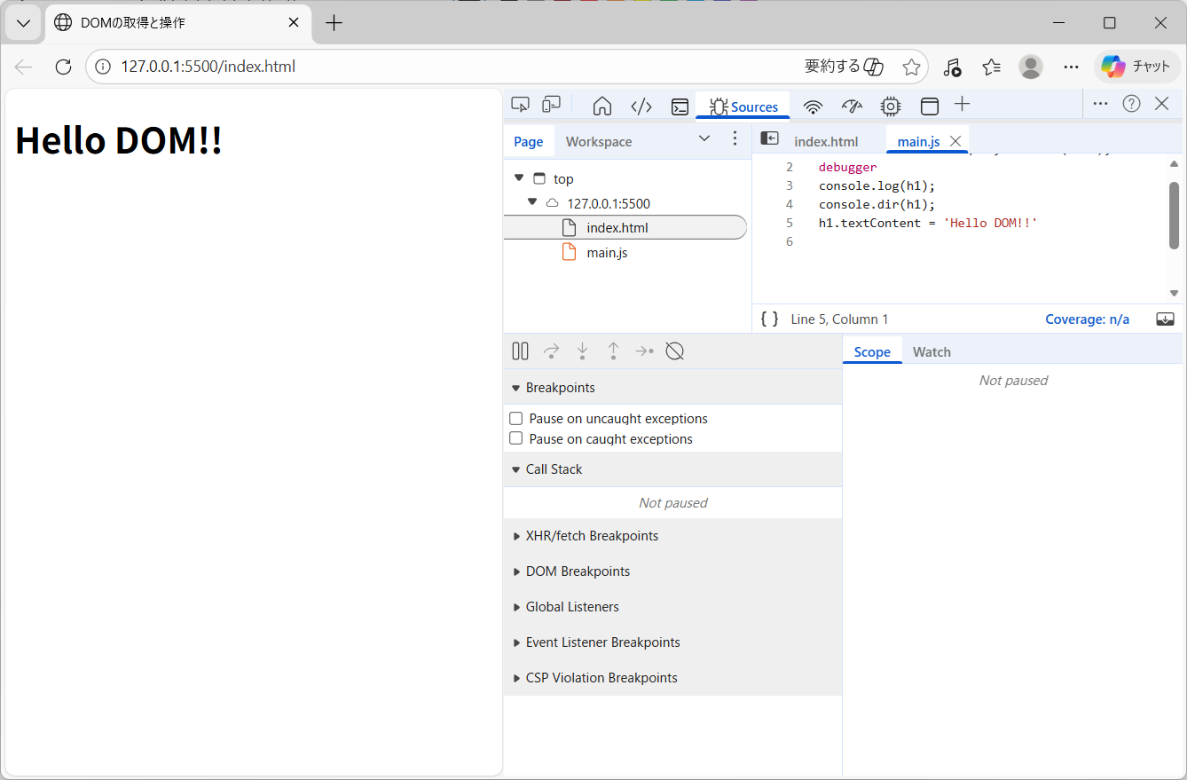
Task: Click the address bar URL field
Action: click(444, 67)
